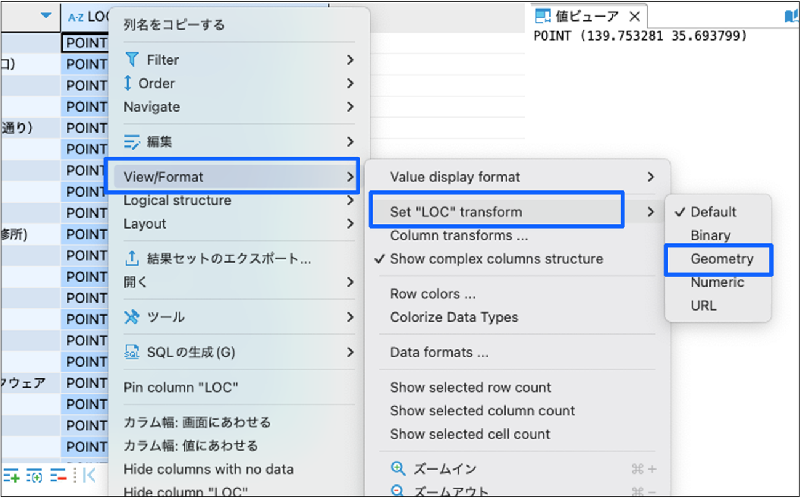The height and width of the screenshot is (498, 800).
Task: Open Data formats ... settings
Action: [439, 353]
